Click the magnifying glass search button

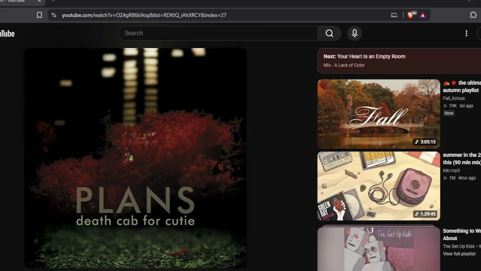[330, 33]
